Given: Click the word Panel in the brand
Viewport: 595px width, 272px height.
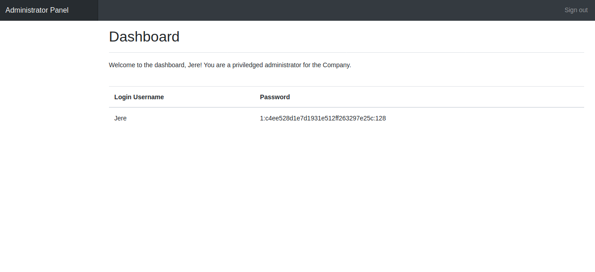Looking at the screenshot, I should [59, 10].
